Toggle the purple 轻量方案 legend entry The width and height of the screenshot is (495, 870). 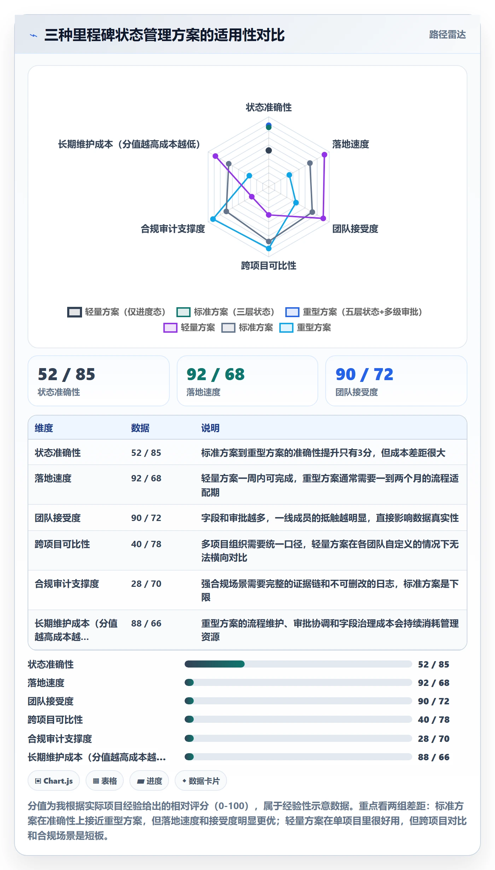pos(189,327)
